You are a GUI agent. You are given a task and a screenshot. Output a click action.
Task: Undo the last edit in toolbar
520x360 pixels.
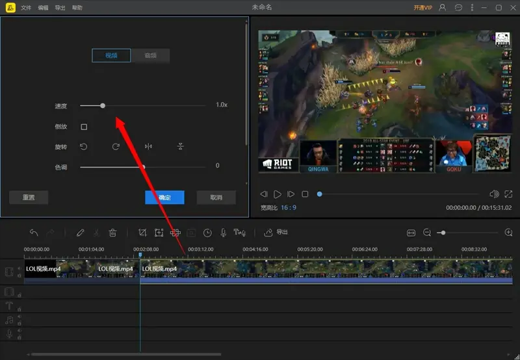34,233
